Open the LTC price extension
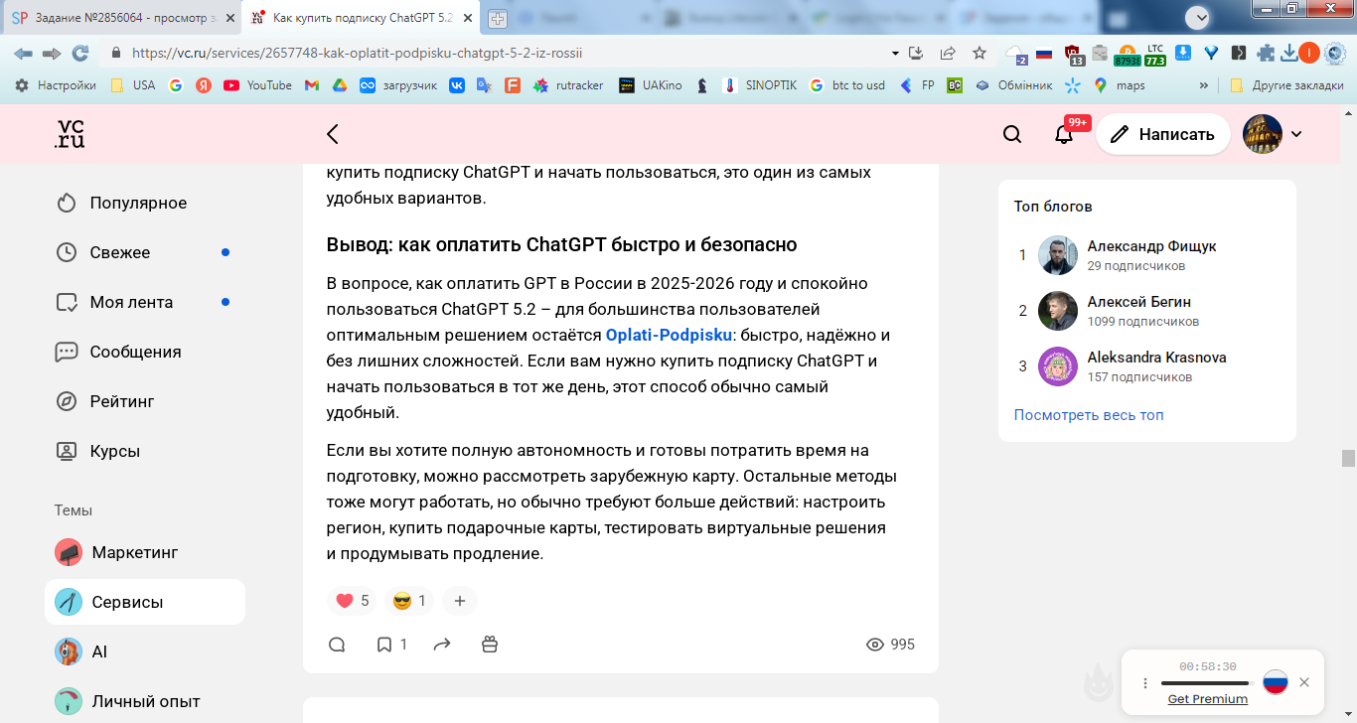Image resolution: width=1357 pixels, height=723 pixels. tap(1154, 54)
